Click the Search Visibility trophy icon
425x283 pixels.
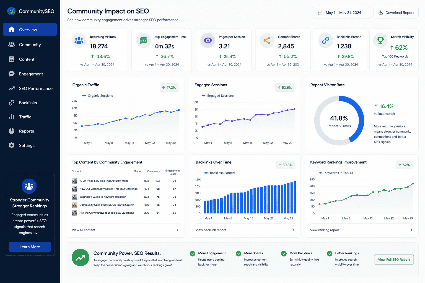[380, 40]
